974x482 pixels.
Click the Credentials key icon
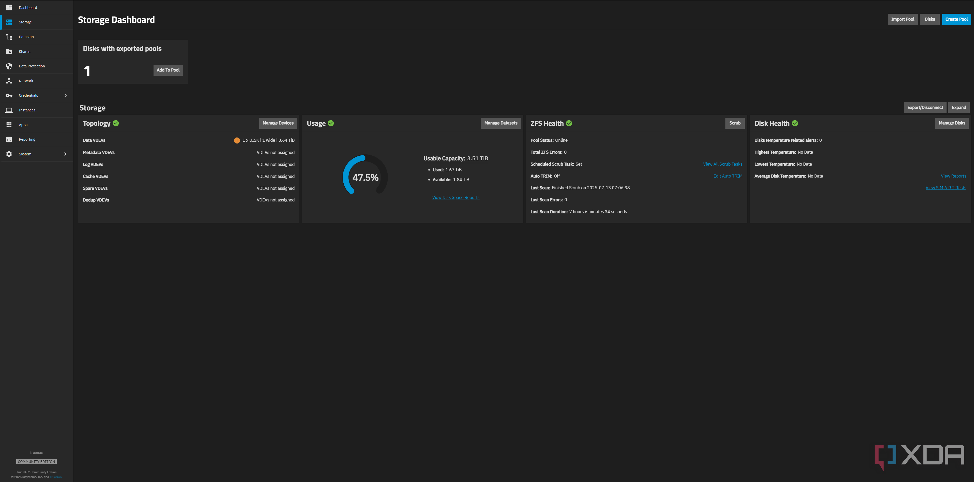[x=9, y=96]
